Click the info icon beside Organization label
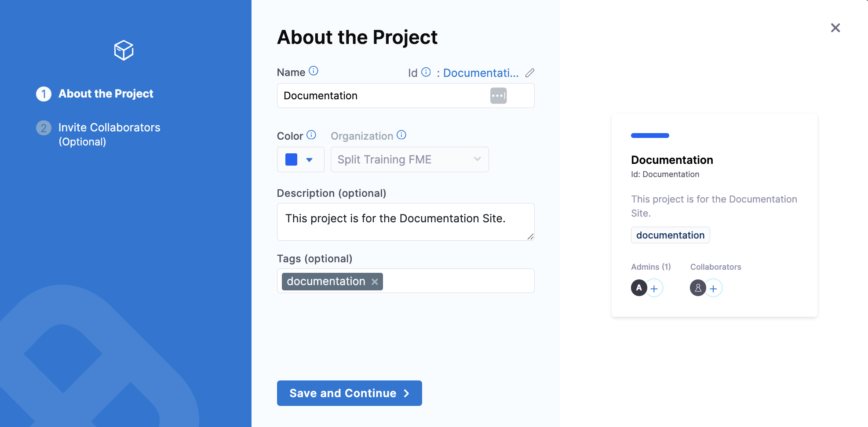 pos(401,135)
